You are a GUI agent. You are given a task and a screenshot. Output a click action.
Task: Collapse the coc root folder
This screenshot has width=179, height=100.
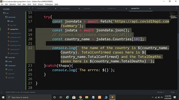(x=4, y=13)
